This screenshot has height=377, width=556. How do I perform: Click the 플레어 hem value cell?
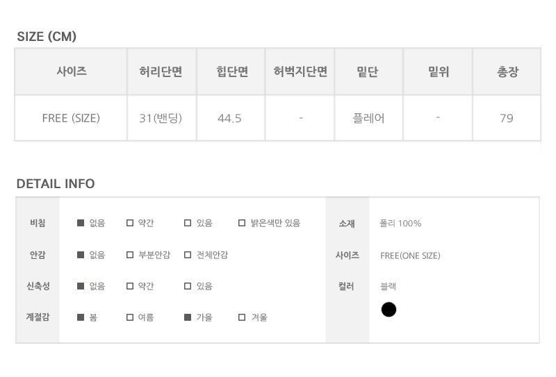tap(368, 118)
